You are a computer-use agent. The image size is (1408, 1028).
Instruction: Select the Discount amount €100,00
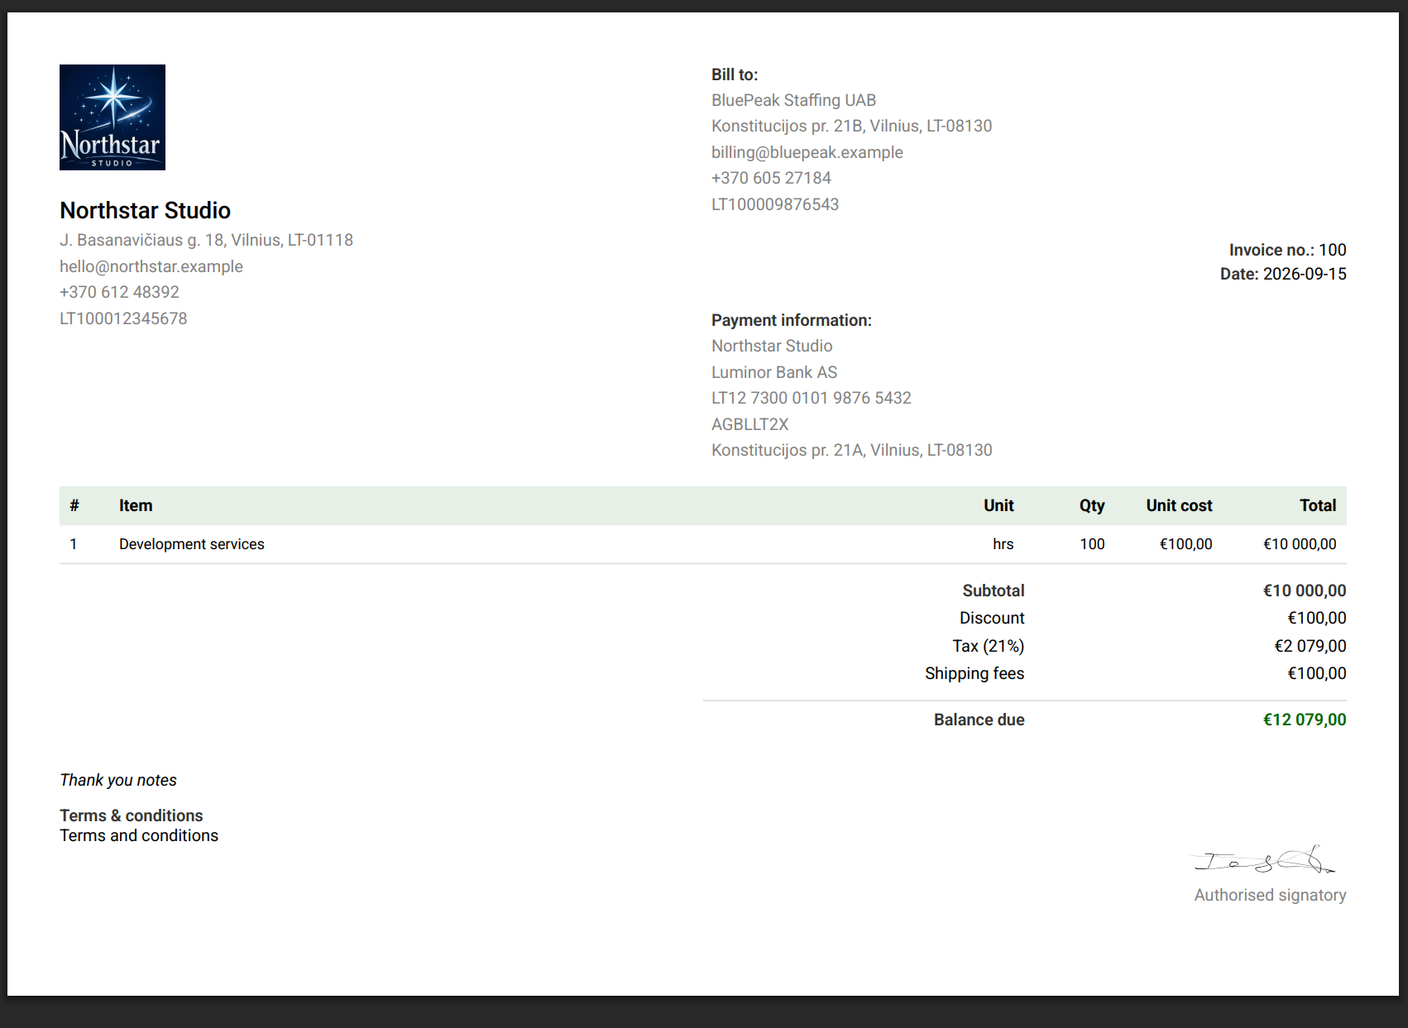(1317, 618)
